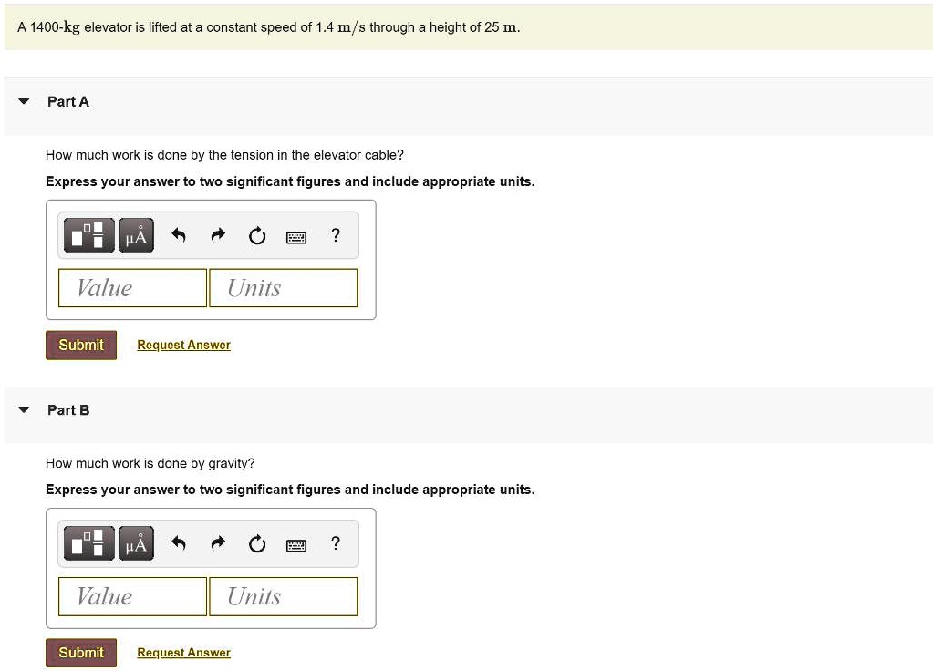Reset the Part B answer field
The image size is (933, 671).
click(257, 545)
